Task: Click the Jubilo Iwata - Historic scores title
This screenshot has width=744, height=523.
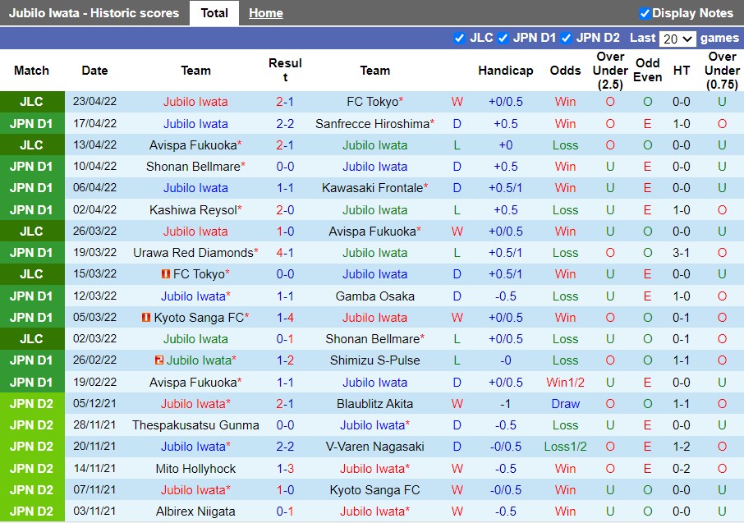Action: 94,13
